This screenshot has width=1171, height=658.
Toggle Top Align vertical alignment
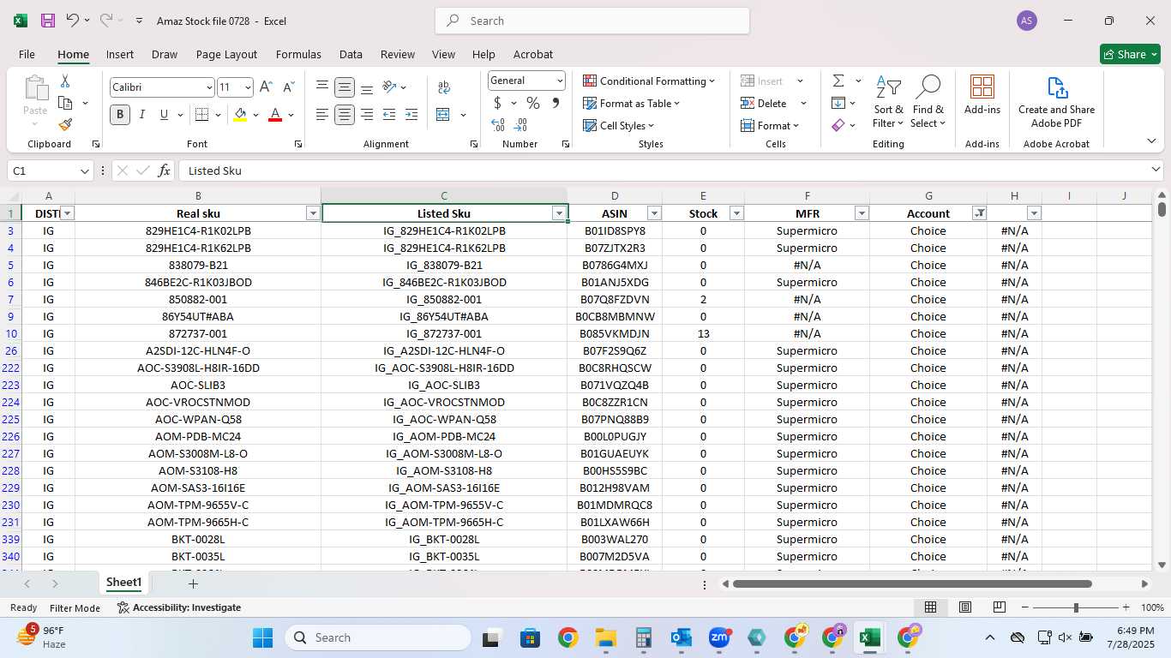(x=322, y=87)
